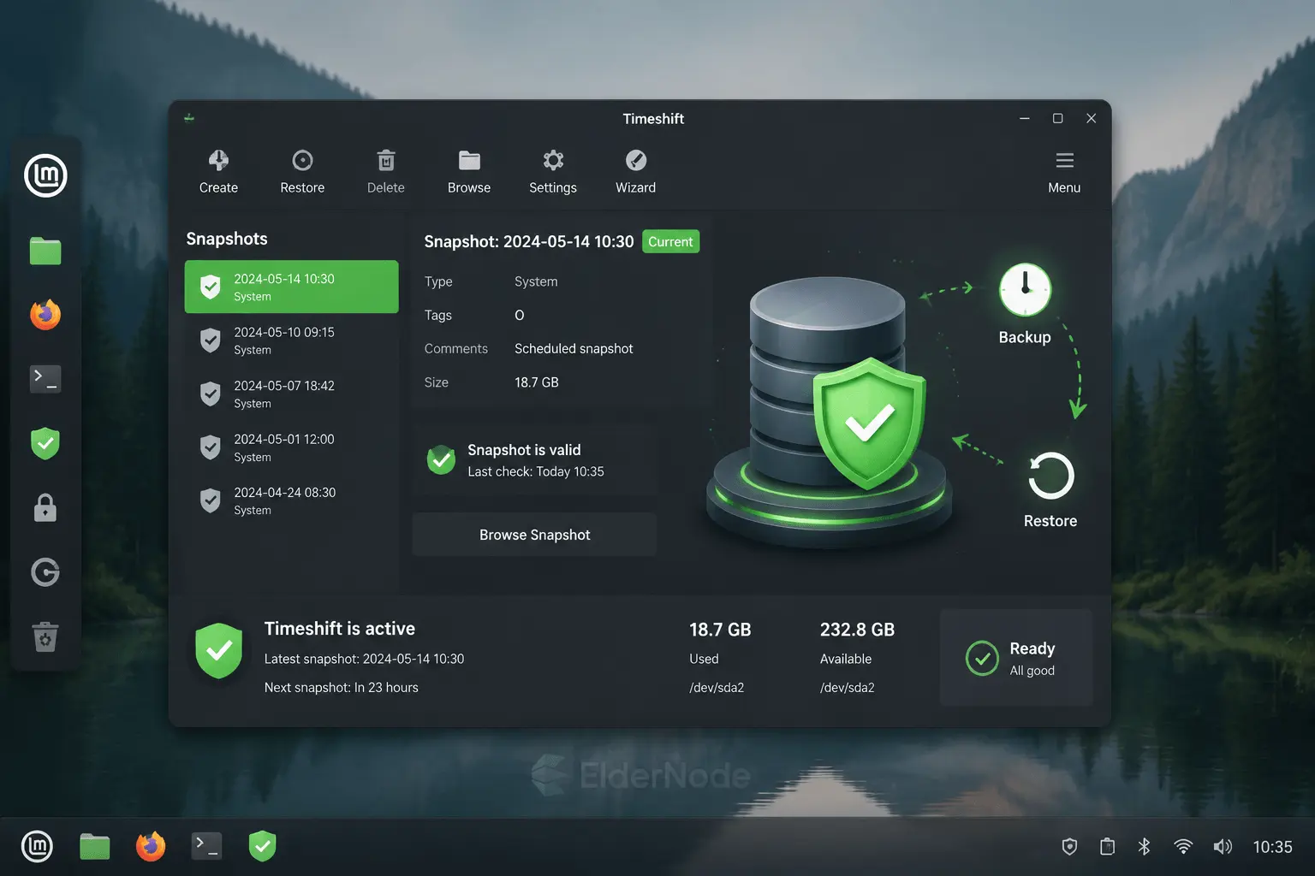Viewport: 1315px width, 876px height.
Task: Click the Bluetooth tray icon
Action: click(x=1144, y=847)
